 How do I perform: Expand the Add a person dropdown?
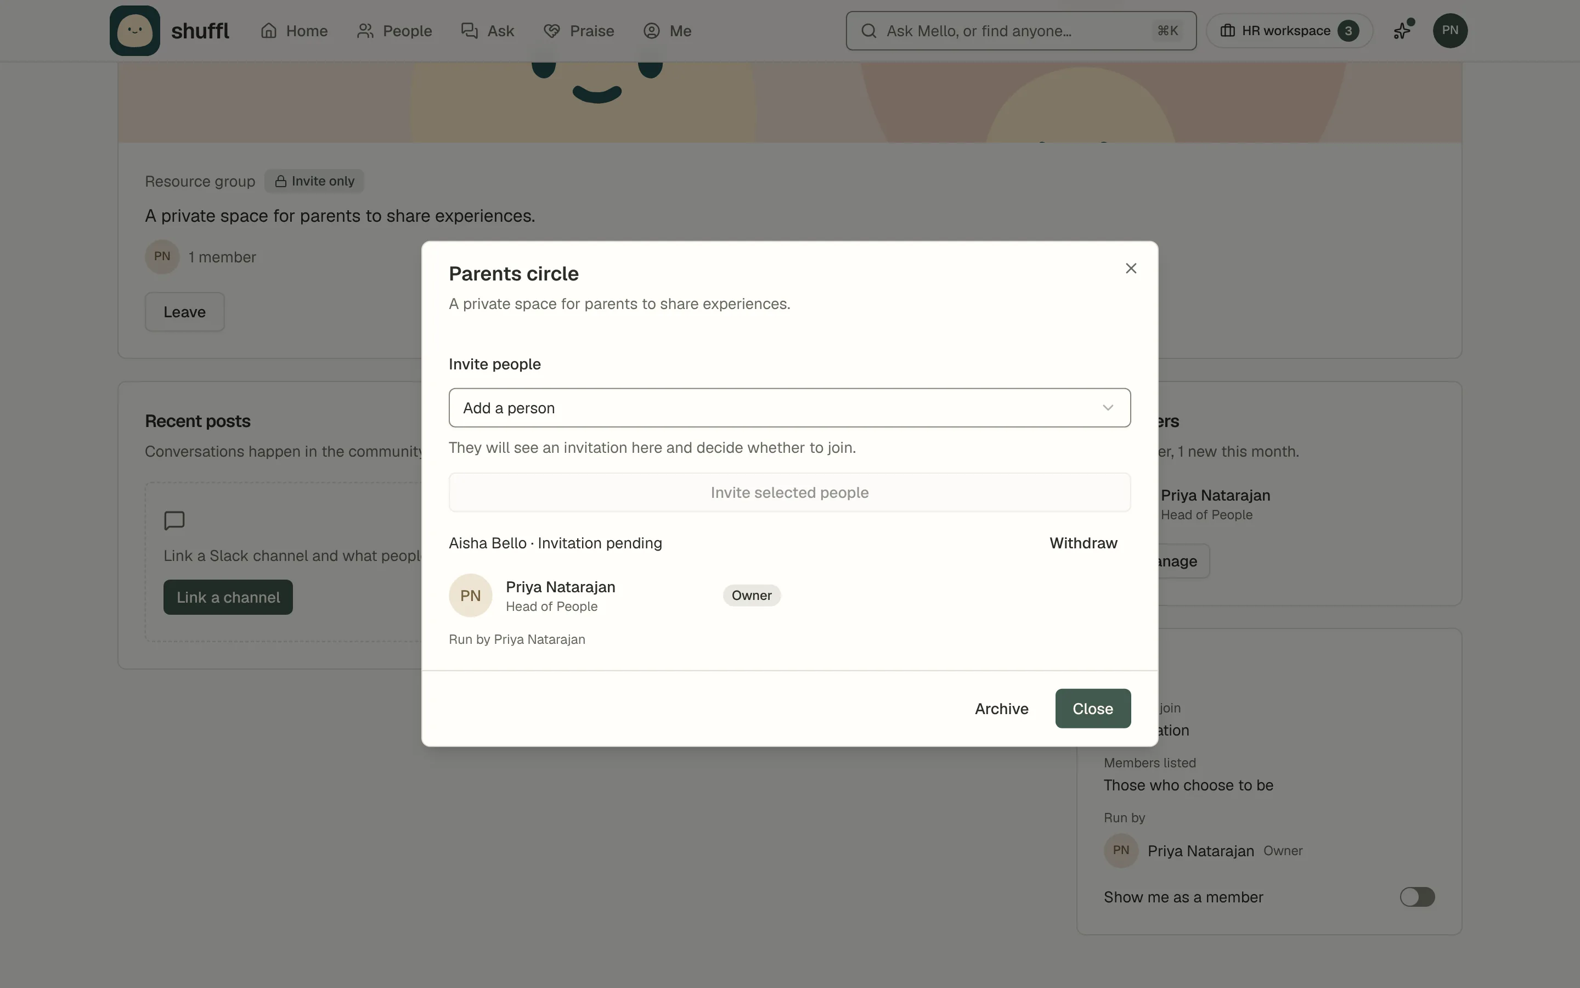click(789, 408)
